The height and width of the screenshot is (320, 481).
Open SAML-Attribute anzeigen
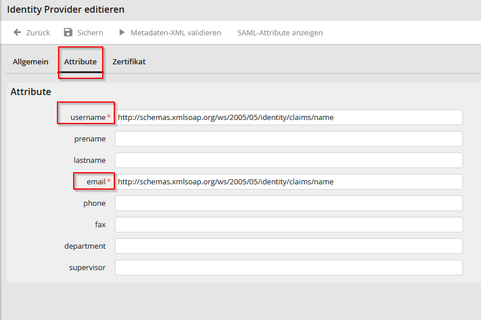[280, 32]
